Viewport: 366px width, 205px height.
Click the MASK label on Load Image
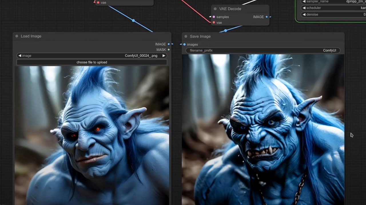161,50
